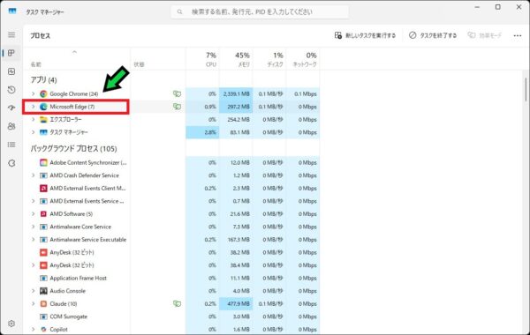The width and height of the screenshot is (530, 335).
Task: Open the Startup apps sidebar icon
Action: (11, 108)
